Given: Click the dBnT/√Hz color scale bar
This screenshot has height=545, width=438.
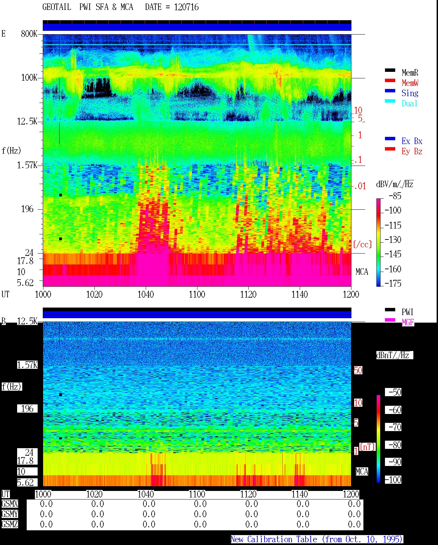Looking at the screenshot, I should pos(378,439).
